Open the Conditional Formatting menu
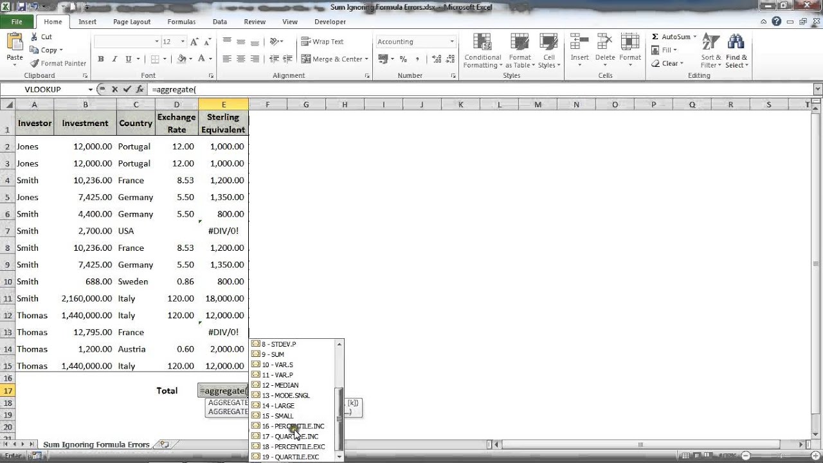This screenshot has height=463, width=823. click(482, 51)
